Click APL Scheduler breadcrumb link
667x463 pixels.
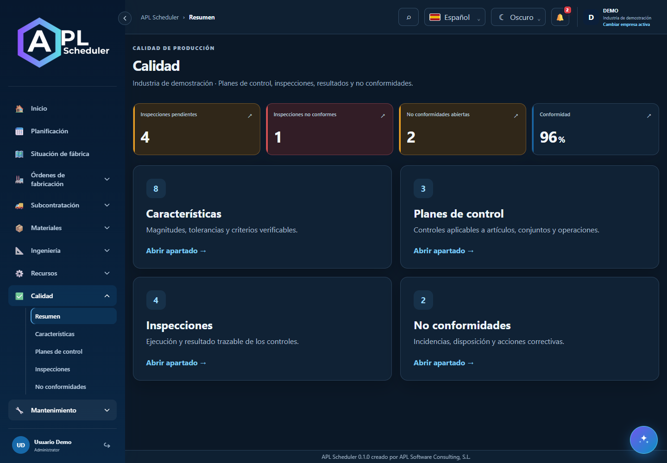[x=160, y=17]
